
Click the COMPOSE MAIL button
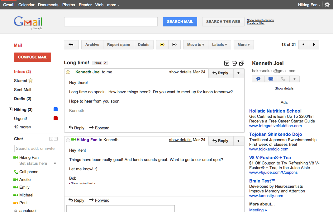[32, 57]
